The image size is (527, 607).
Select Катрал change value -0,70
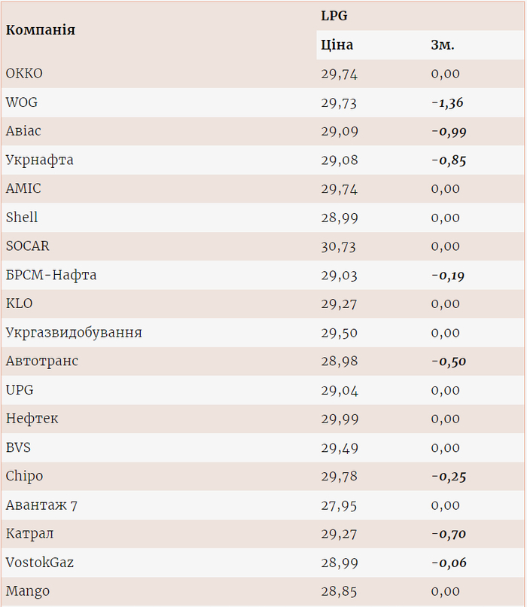[x=449, y=534]
